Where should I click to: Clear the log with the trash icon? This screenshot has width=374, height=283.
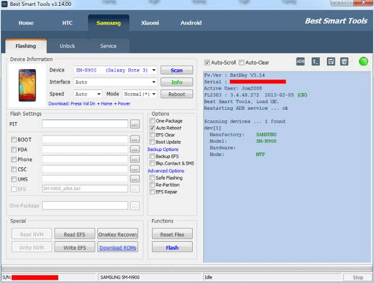[x=344, y=62]
